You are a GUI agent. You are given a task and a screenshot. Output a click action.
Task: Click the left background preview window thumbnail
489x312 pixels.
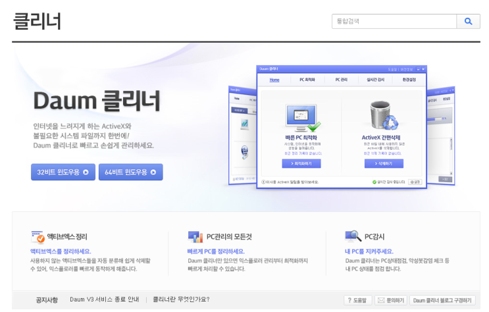(243, 135)
